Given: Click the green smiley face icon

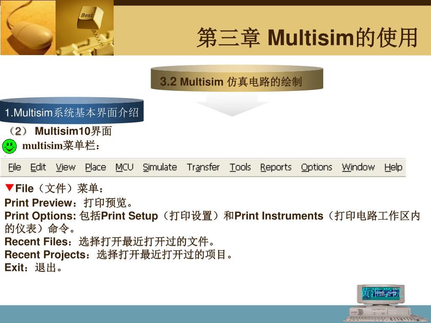Looking at the screenshot, I should (9, 146).
